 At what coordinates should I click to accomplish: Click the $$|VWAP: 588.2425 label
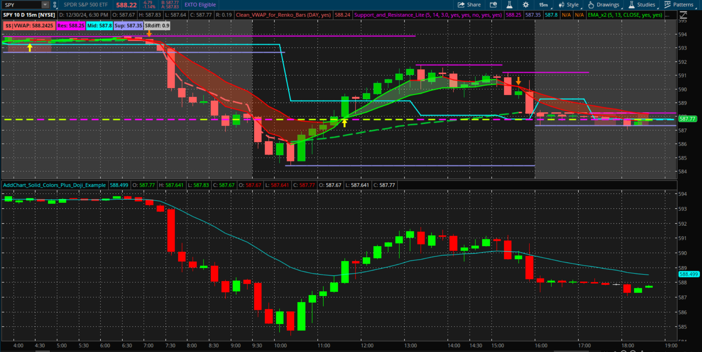point(29,26)
